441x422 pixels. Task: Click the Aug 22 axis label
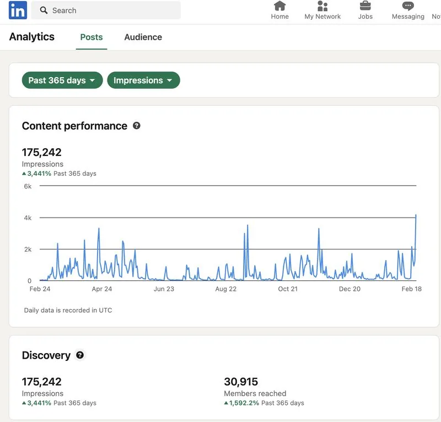coord(226,289)
